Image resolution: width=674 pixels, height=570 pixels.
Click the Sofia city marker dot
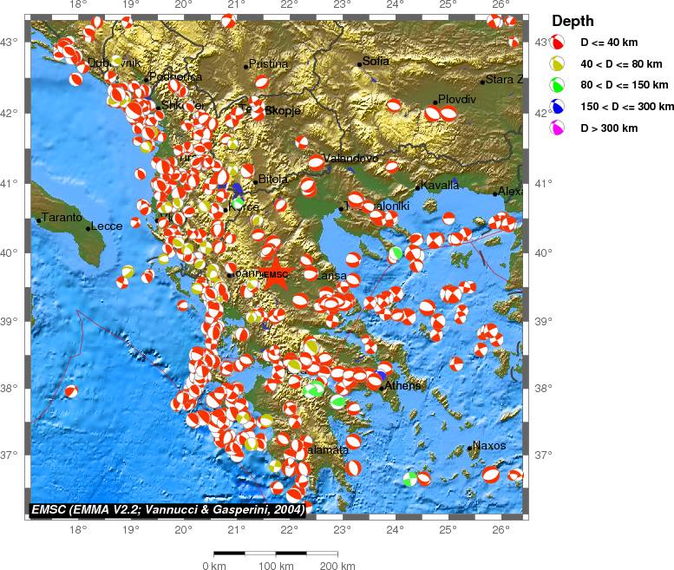360,63
